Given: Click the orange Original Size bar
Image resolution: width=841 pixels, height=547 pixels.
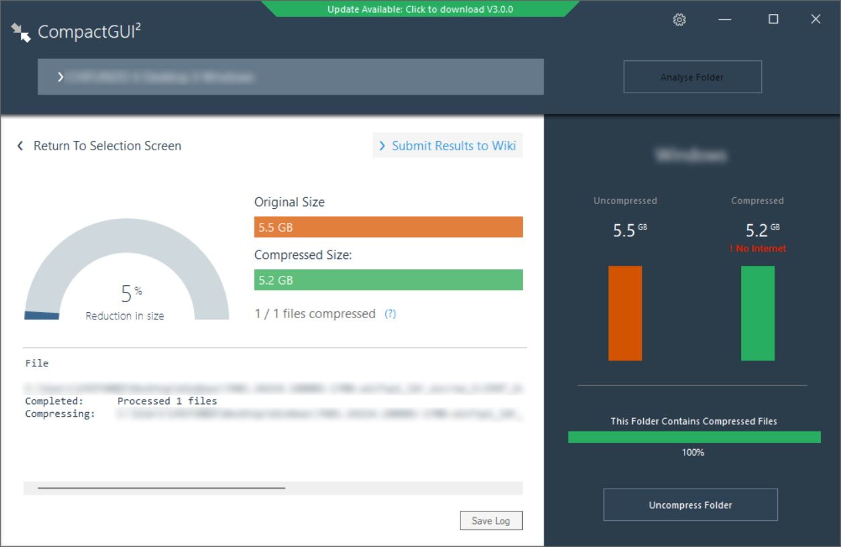Looking at the screenshot, I should (388, 227).
